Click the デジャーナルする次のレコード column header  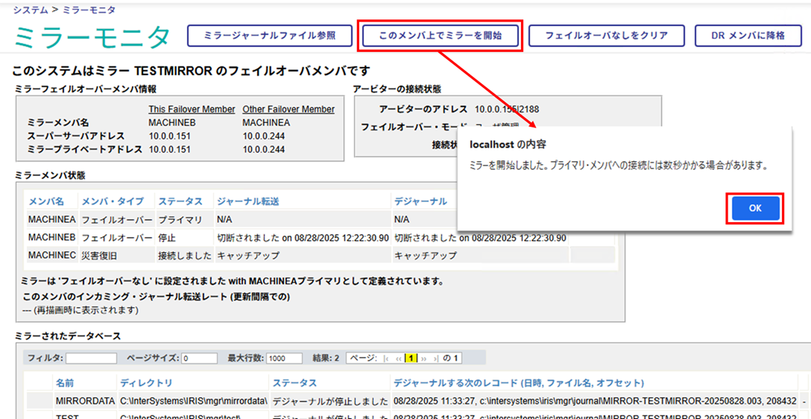click(x=518, y=382)
